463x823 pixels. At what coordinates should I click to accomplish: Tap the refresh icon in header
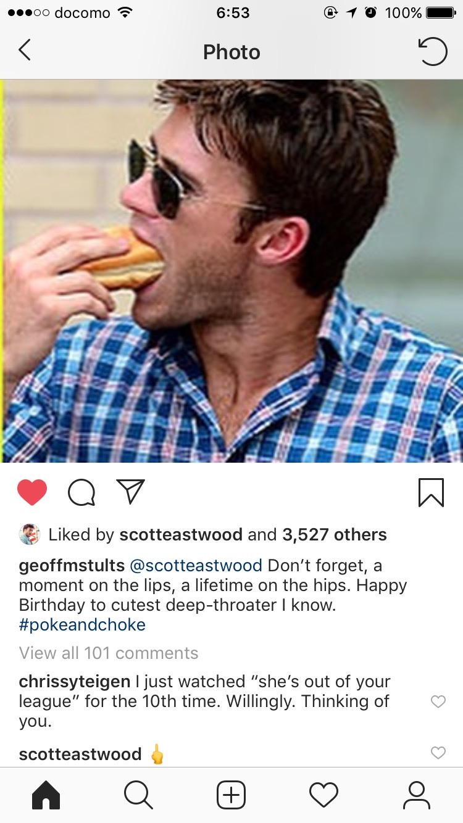(433, 51)
